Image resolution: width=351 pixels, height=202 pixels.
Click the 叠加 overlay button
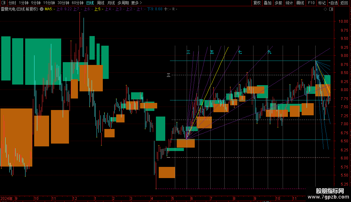268,3
